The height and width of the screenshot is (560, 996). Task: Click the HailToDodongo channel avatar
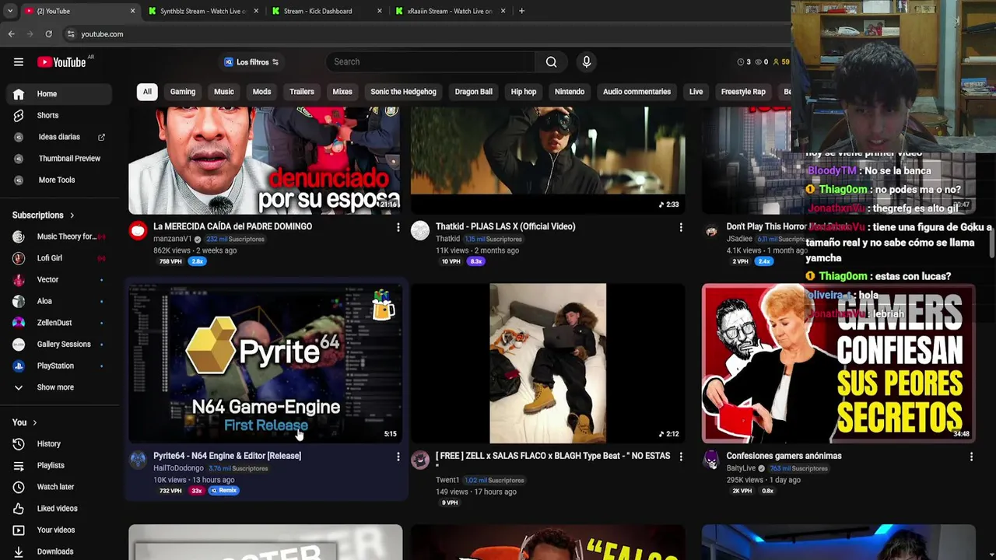point(138,460)
